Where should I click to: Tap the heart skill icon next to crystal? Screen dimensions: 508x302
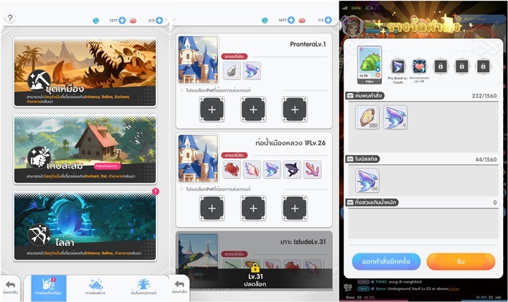pyautogui.click(x=419, y=66)
